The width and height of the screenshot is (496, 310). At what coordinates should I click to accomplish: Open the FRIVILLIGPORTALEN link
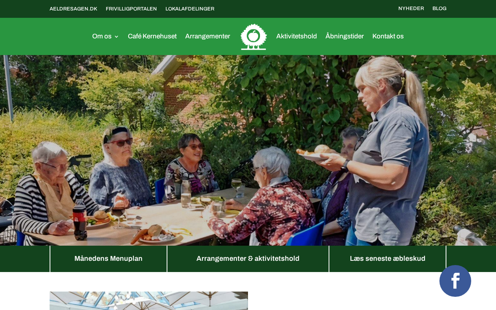[131, 9]
